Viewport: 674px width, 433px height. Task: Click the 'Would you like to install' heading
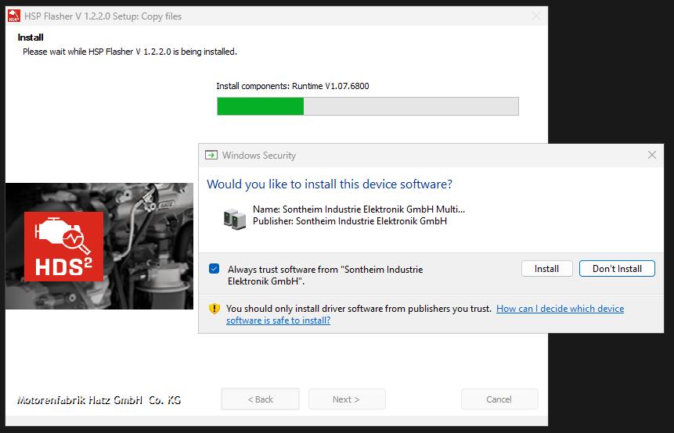tap(330, 184)
